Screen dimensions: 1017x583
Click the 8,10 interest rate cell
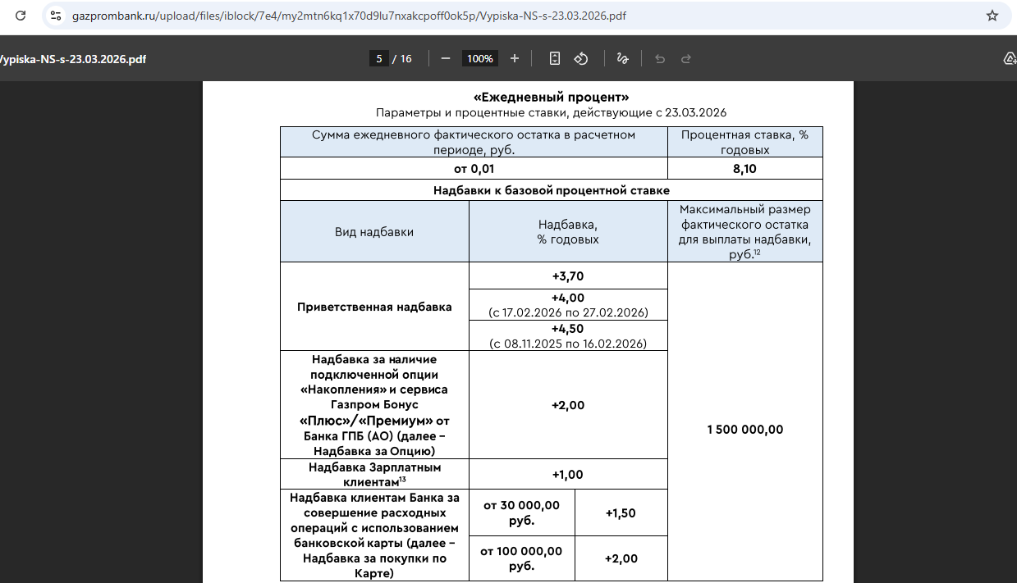744,169
